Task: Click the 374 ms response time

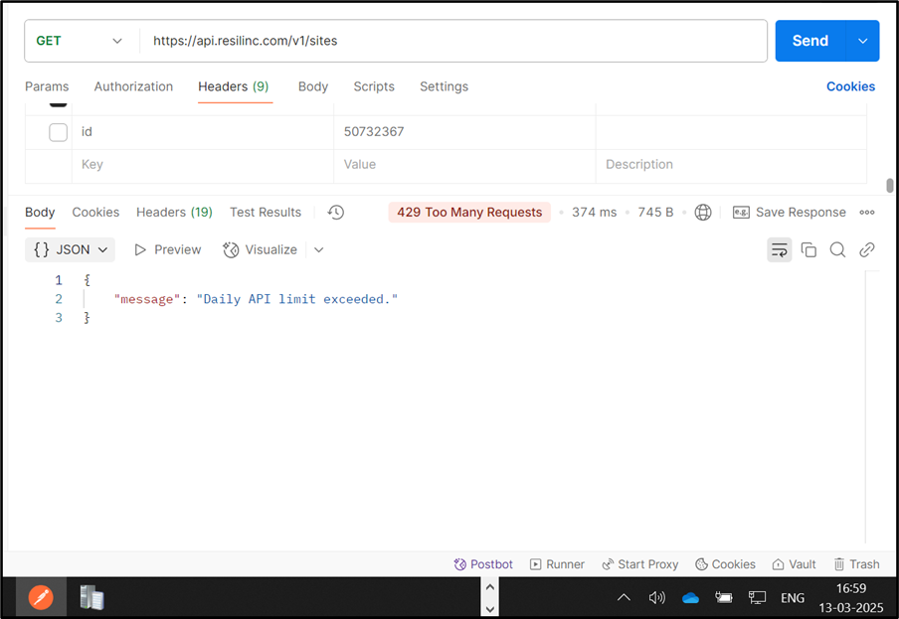Action: (x=594, y=213)
